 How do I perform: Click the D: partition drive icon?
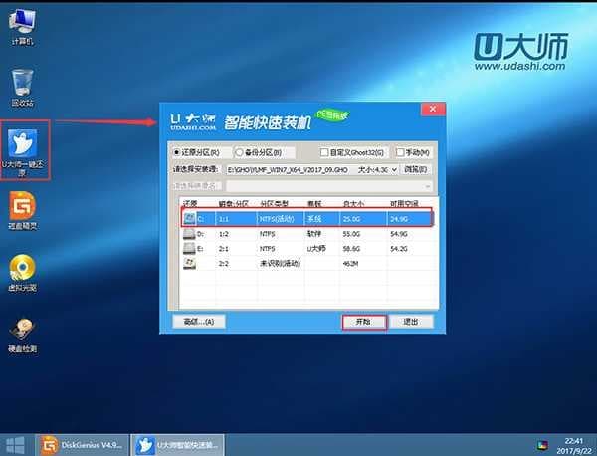click(x=189, y=234)
